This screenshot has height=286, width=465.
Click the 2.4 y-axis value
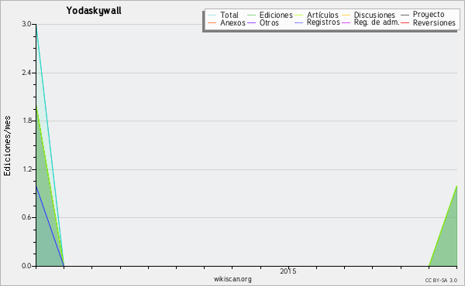pyautogui.click(x=26, y=73)
